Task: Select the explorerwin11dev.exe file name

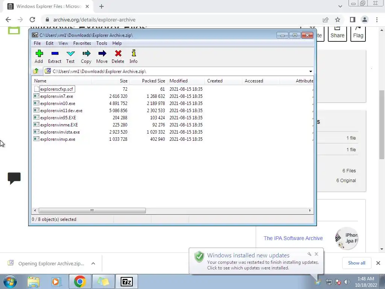Action: [x=61, y=111]
